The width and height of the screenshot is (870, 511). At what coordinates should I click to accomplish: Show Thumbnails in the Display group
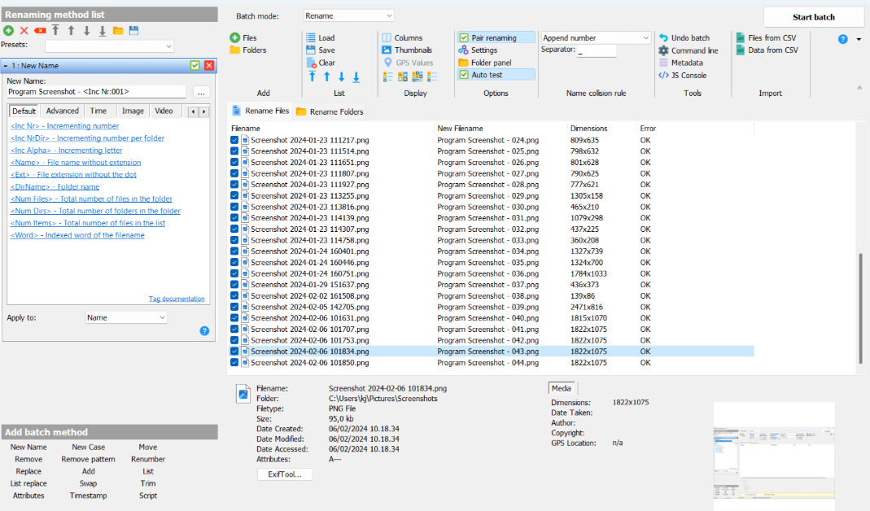point(406,50)
